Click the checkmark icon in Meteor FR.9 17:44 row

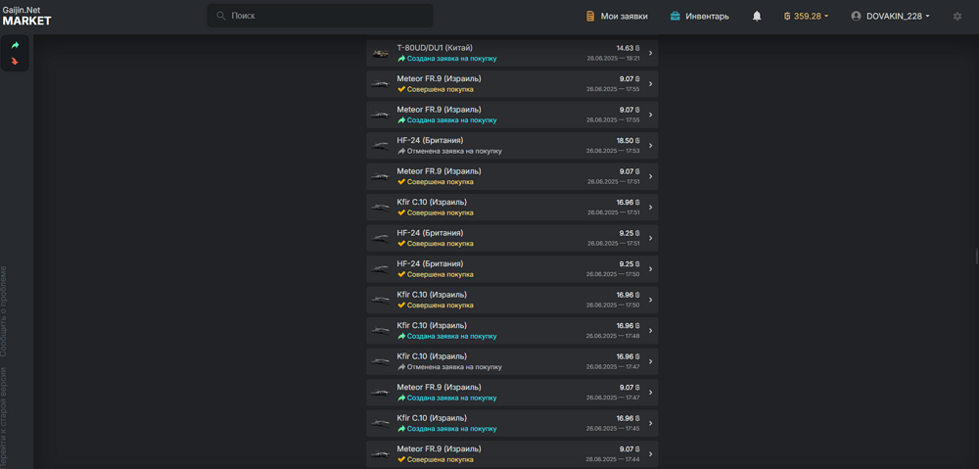point(401,459)
